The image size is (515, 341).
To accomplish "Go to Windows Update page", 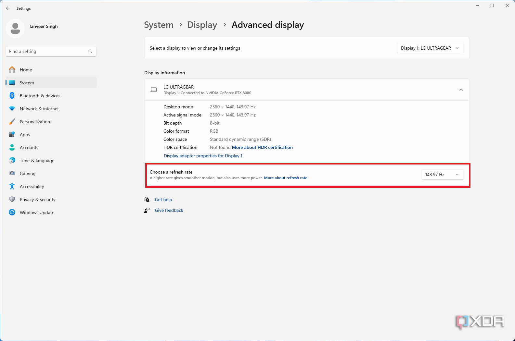I will [51, 212].
